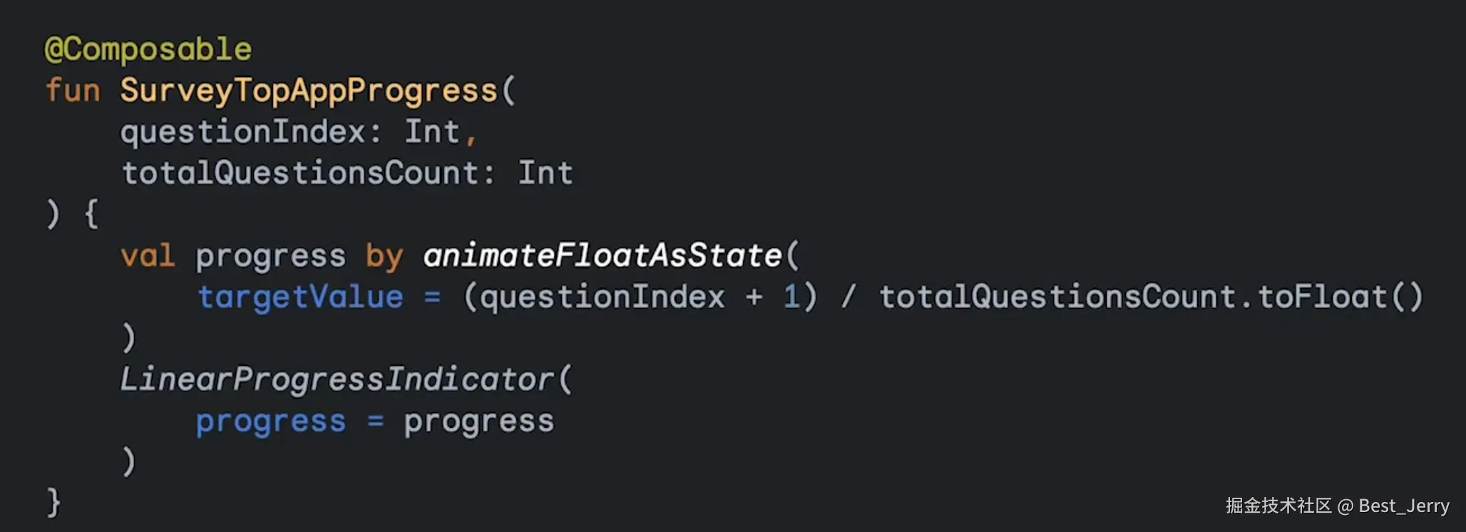Click the "val" keyword
1466x532 pixels.
(x=148, y=256)
